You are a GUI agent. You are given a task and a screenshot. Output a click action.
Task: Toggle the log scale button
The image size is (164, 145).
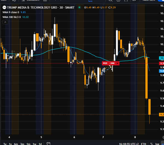point(157,144)
